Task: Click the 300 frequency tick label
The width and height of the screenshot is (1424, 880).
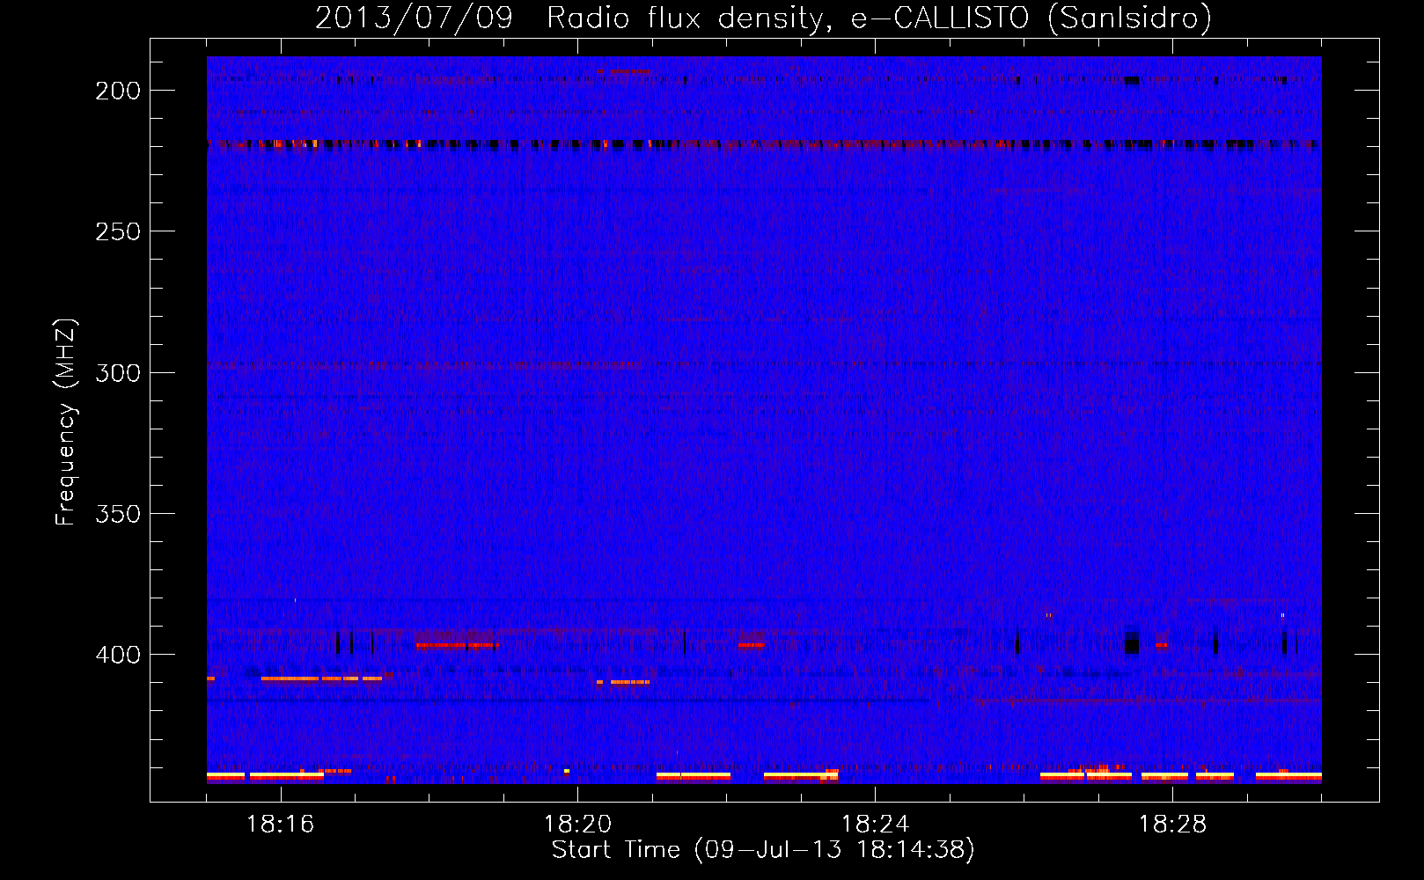Action: tap(118, 372)
